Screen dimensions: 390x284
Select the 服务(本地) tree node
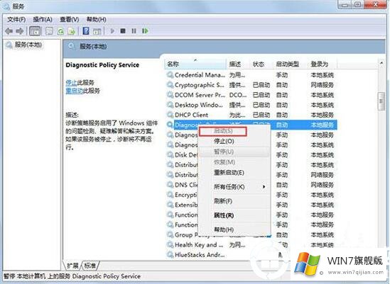pyautogui.click(x=28, y=45)
